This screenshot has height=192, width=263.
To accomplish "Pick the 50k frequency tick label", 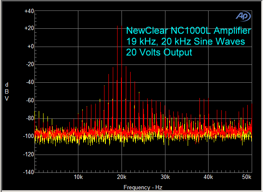I will coord(246,178).
